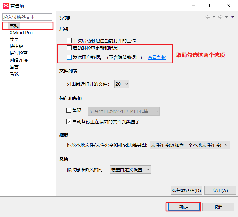Close the 首选项 window
Viewport: 238px width, 217px height.
pos(229,6)
